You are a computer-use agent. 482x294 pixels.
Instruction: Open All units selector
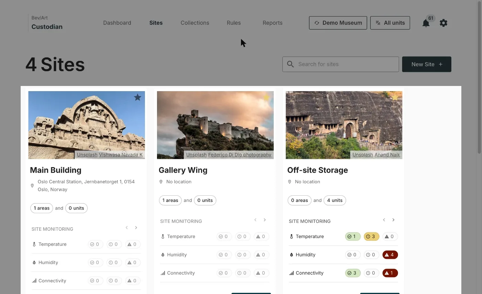390,23
